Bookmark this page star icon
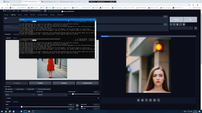The image size is (202, 113). (x=189, y=5)
